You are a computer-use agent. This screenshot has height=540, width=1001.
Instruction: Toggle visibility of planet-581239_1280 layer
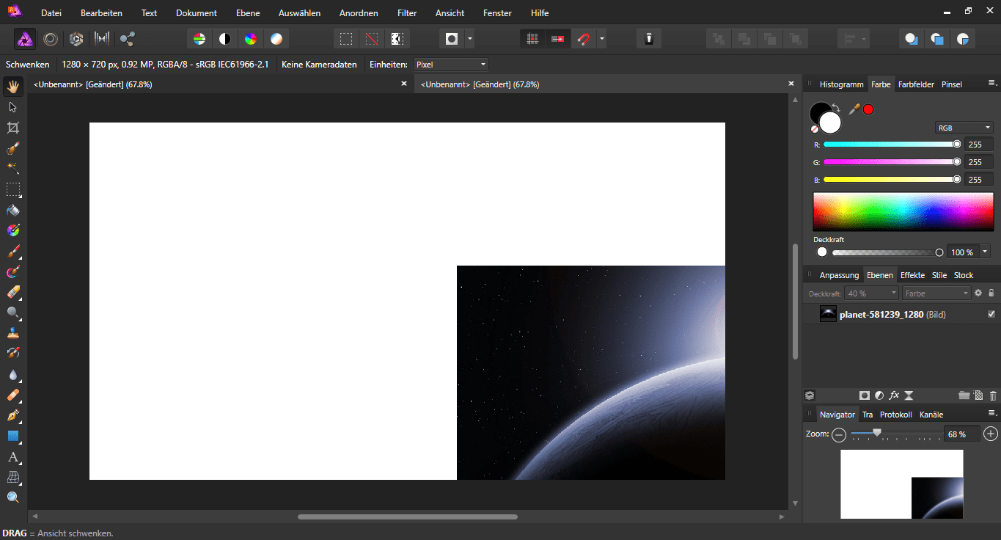[x=991, y=314]
